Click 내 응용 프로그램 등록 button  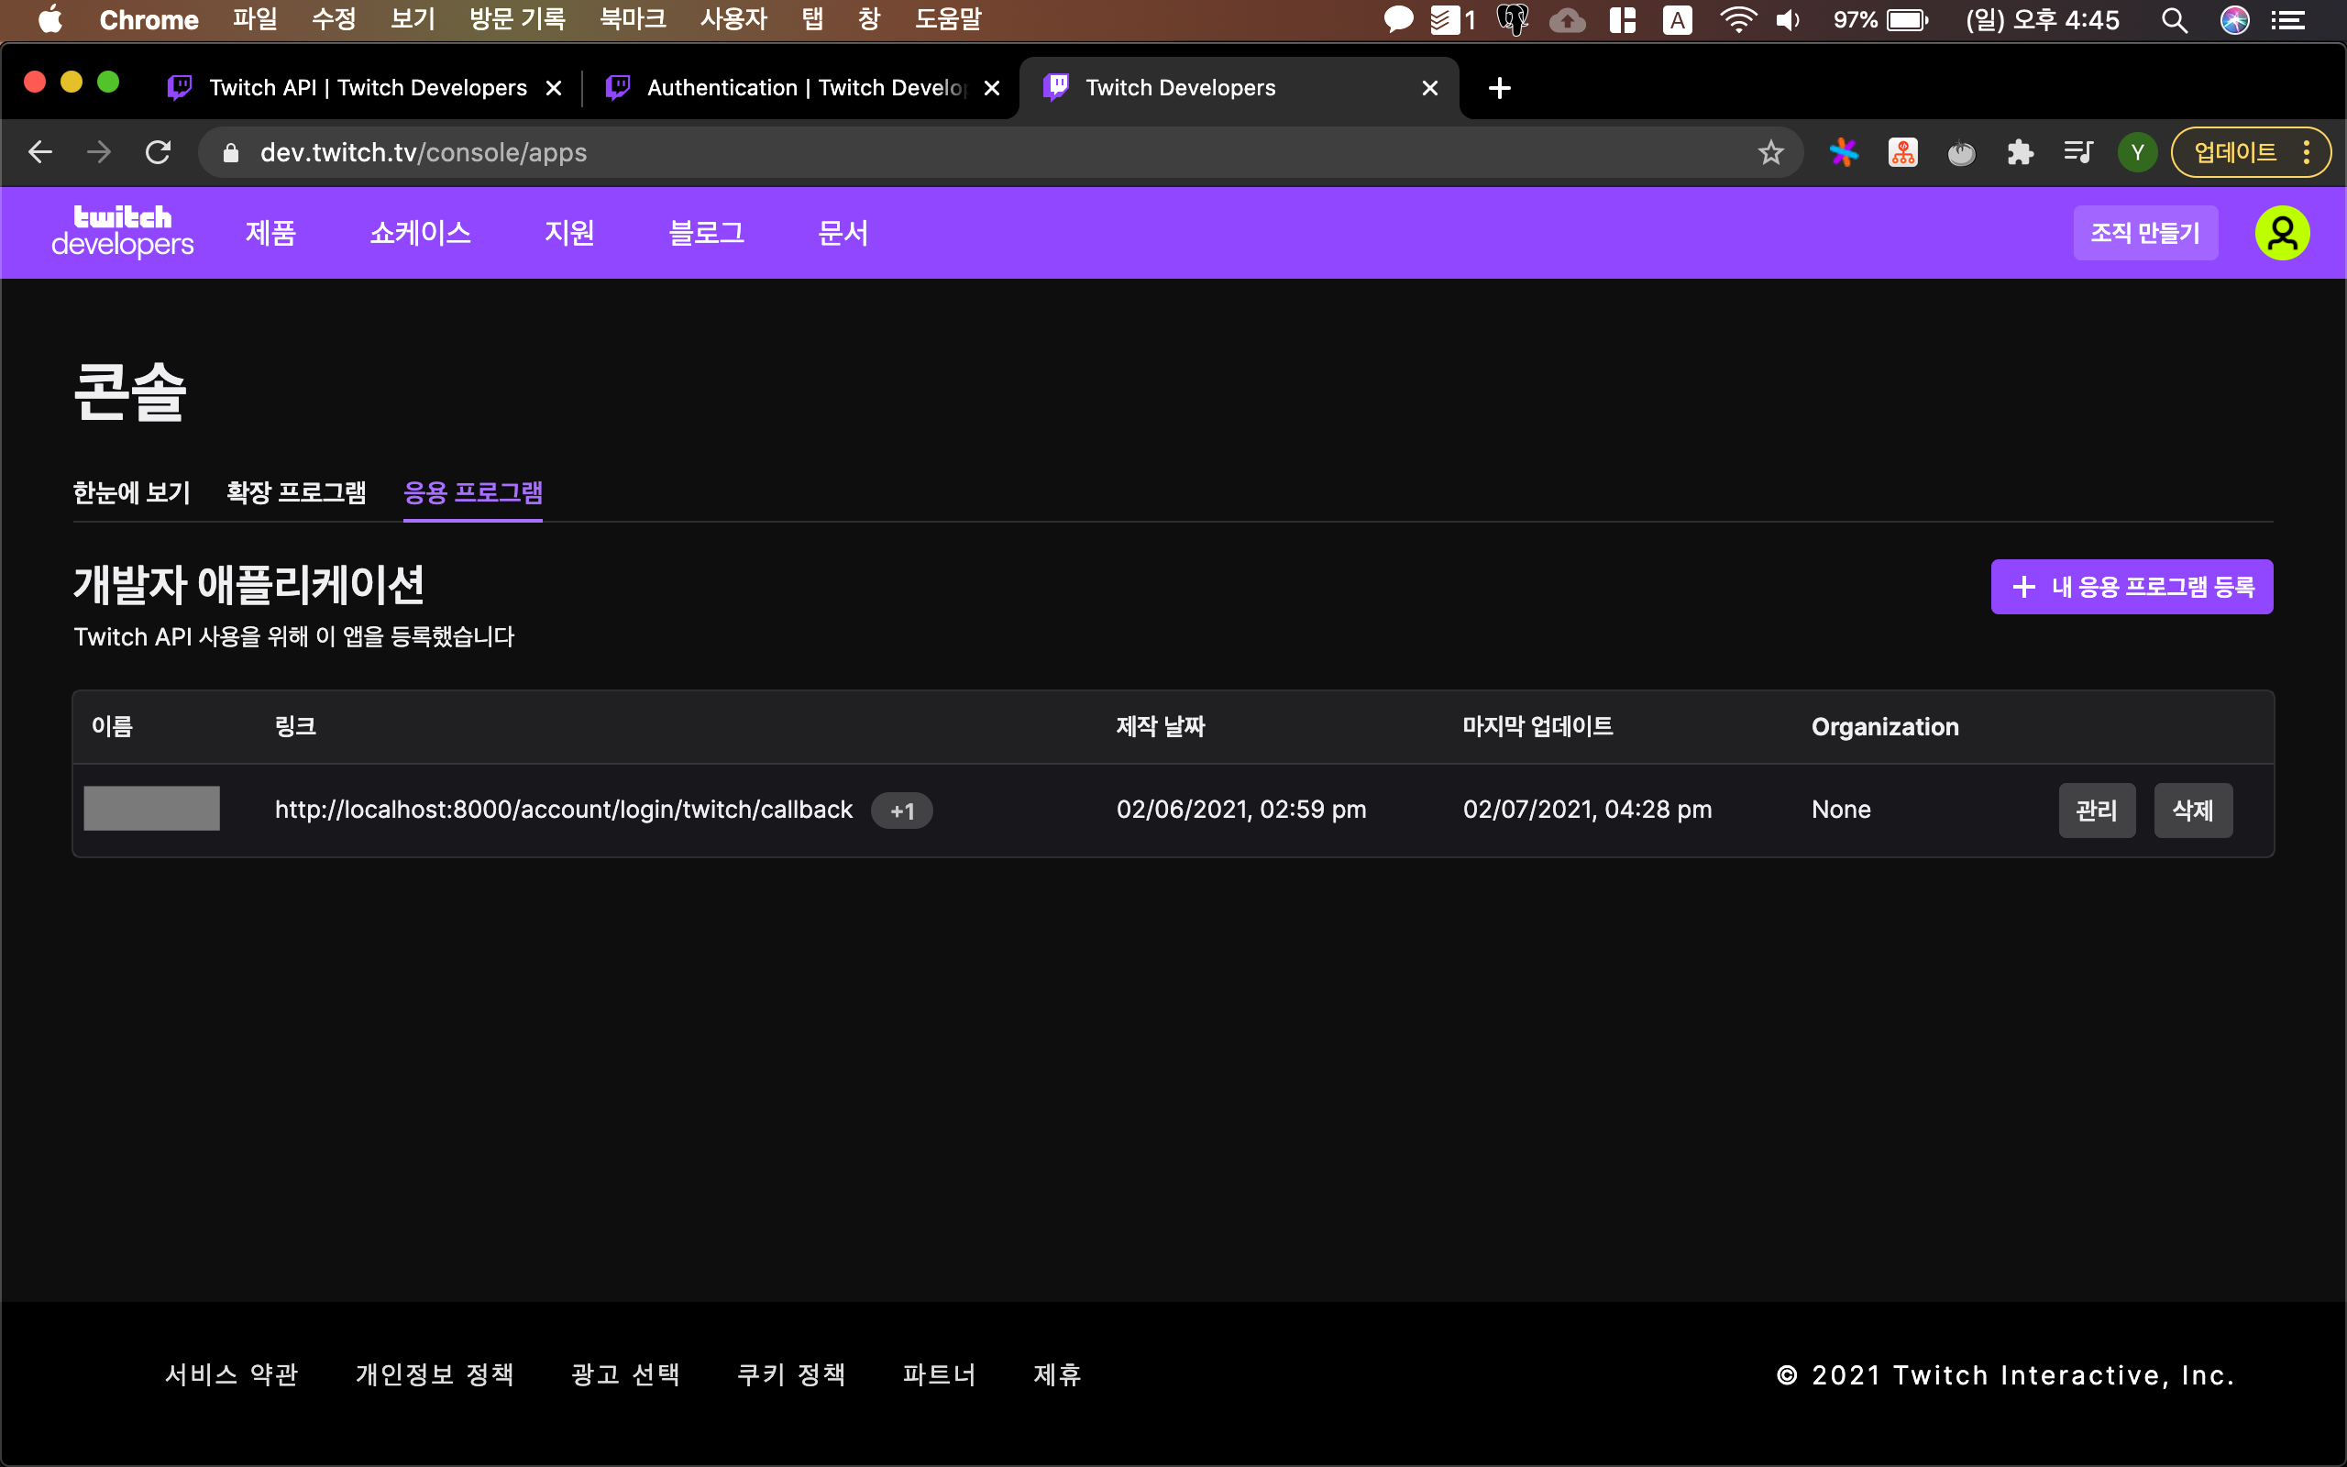coord(2131,587)
